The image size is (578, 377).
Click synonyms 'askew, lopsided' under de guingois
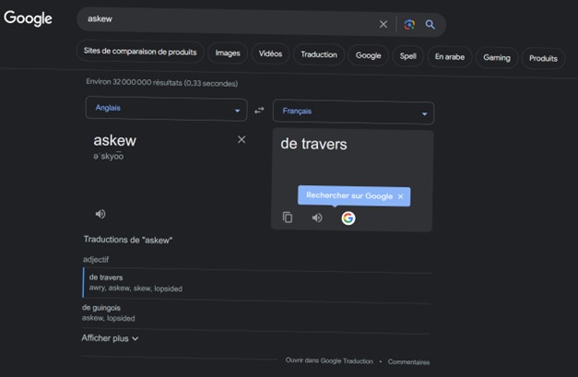(109, 318)
